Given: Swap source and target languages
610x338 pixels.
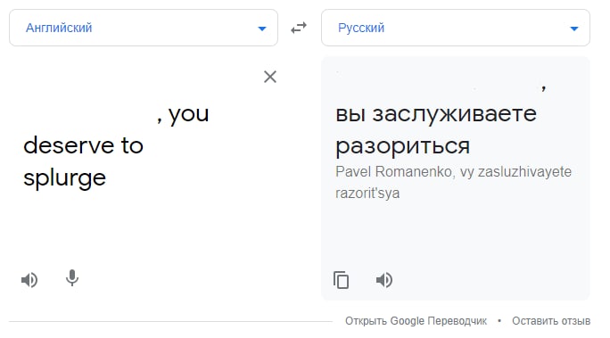Looking at the screenshot, I should tap(299, 28).
